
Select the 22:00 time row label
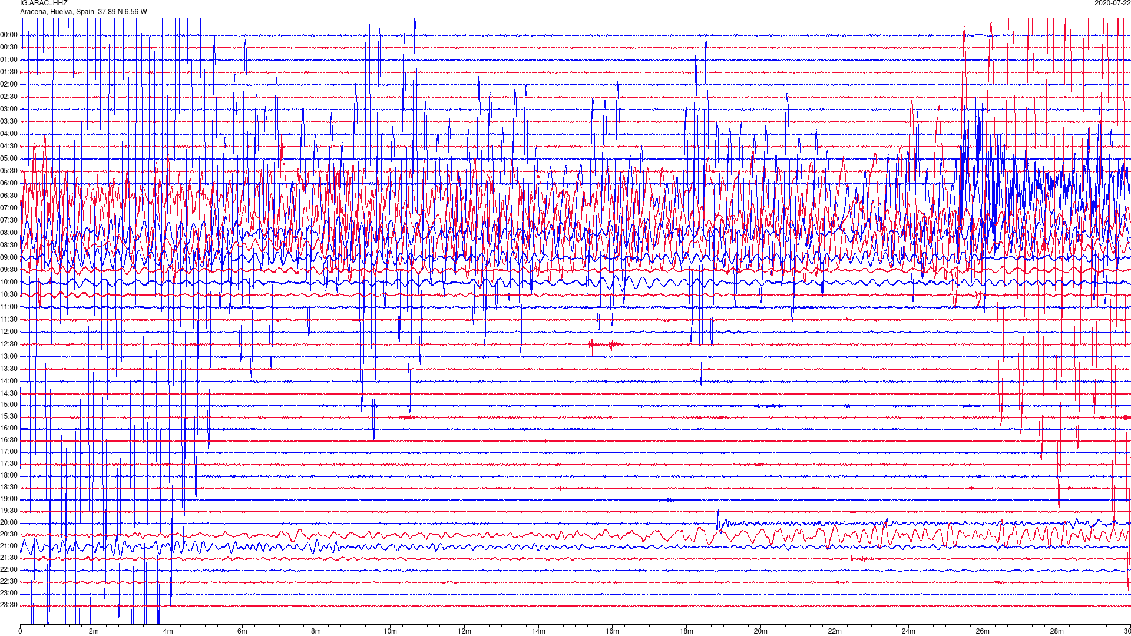[9, 570]
